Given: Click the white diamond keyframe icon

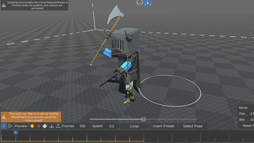Looking at the screenshot, I should [x=45, y=126].
